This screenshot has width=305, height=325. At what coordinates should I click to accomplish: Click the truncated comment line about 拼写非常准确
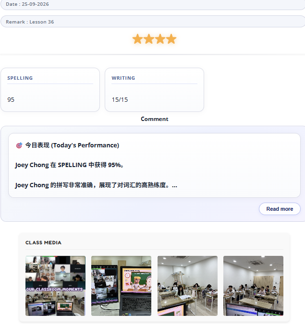click(96, 185)
